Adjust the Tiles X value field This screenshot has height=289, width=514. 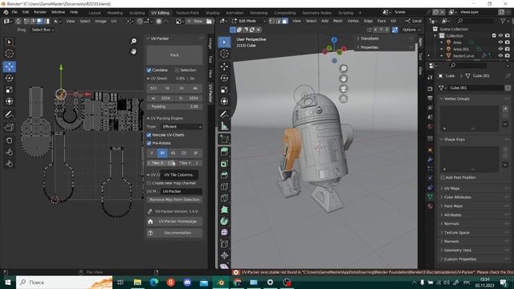[x=161, y=163]
